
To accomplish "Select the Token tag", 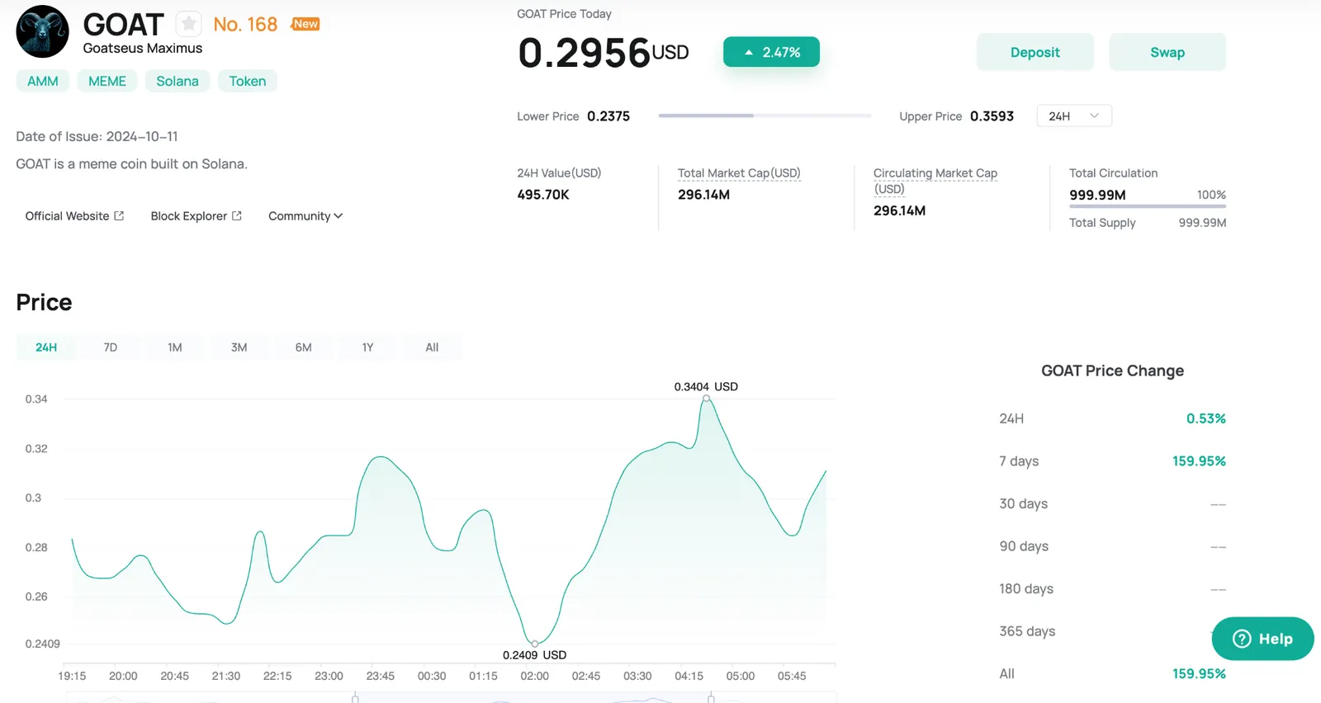I will pos(248,81).
